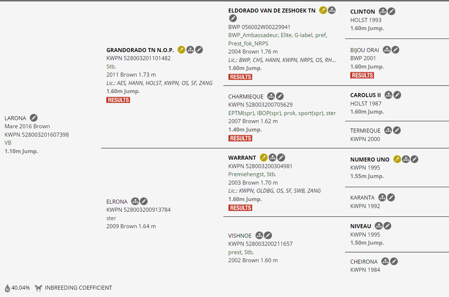449x297 pixels.
Task: Click the pencil icon next to CAROLUS II
Action: (397, 95)
